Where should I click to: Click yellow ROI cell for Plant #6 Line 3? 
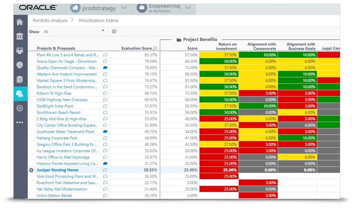click(219, 55)
